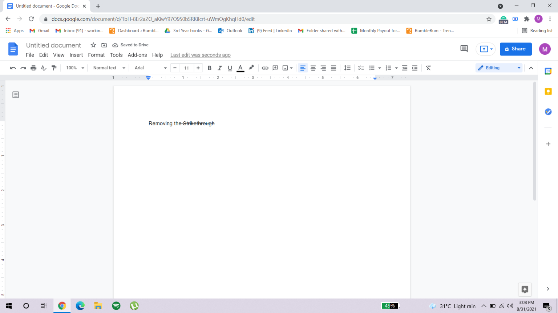Viewport: 558px width, 313px height.
Task: Clear formatting from text
Action: click(428, 68)
